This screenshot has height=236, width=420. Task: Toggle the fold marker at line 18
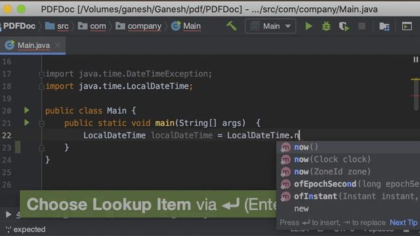coord(41,87)
